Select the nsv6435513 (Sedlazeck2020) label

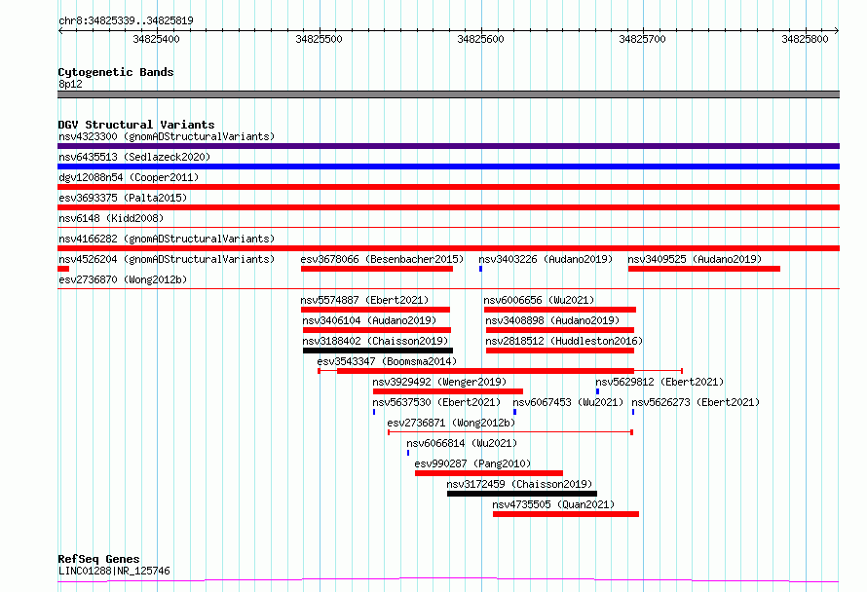(134, 157)
